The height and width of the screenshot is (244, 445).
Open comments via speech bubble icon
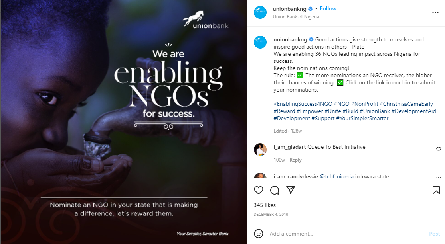tap(275, 190)
